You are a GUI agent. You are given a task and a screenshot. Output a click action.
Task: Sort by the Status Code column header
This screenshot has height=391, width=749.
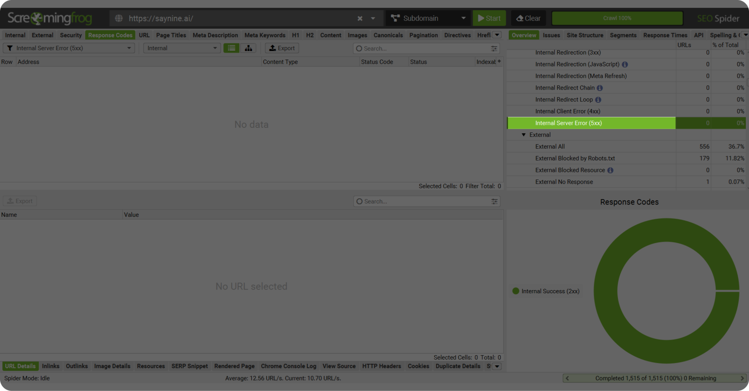click(384, 62)
